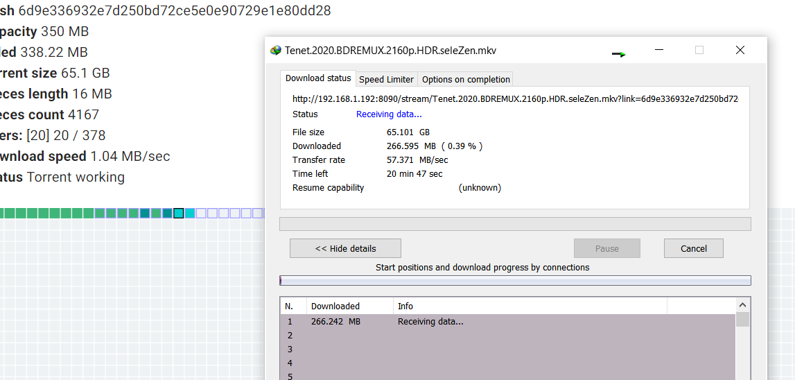
Task: Cancel the Tenet download
Action: coord(694,249)
